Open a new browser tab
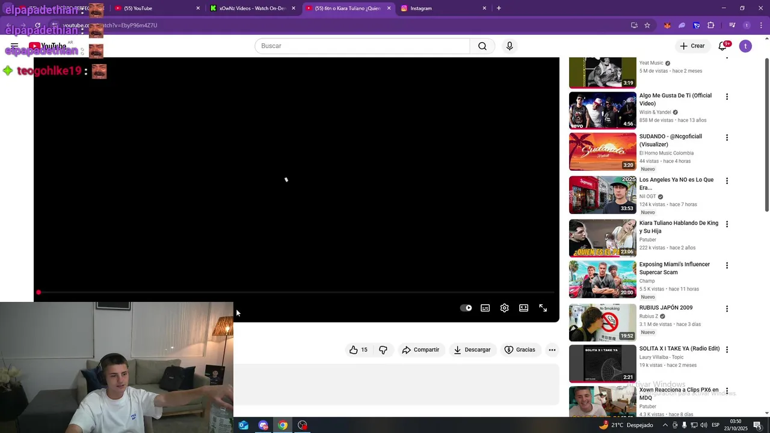The width and height of the screenshot is (770, 433). pos(499,8)
